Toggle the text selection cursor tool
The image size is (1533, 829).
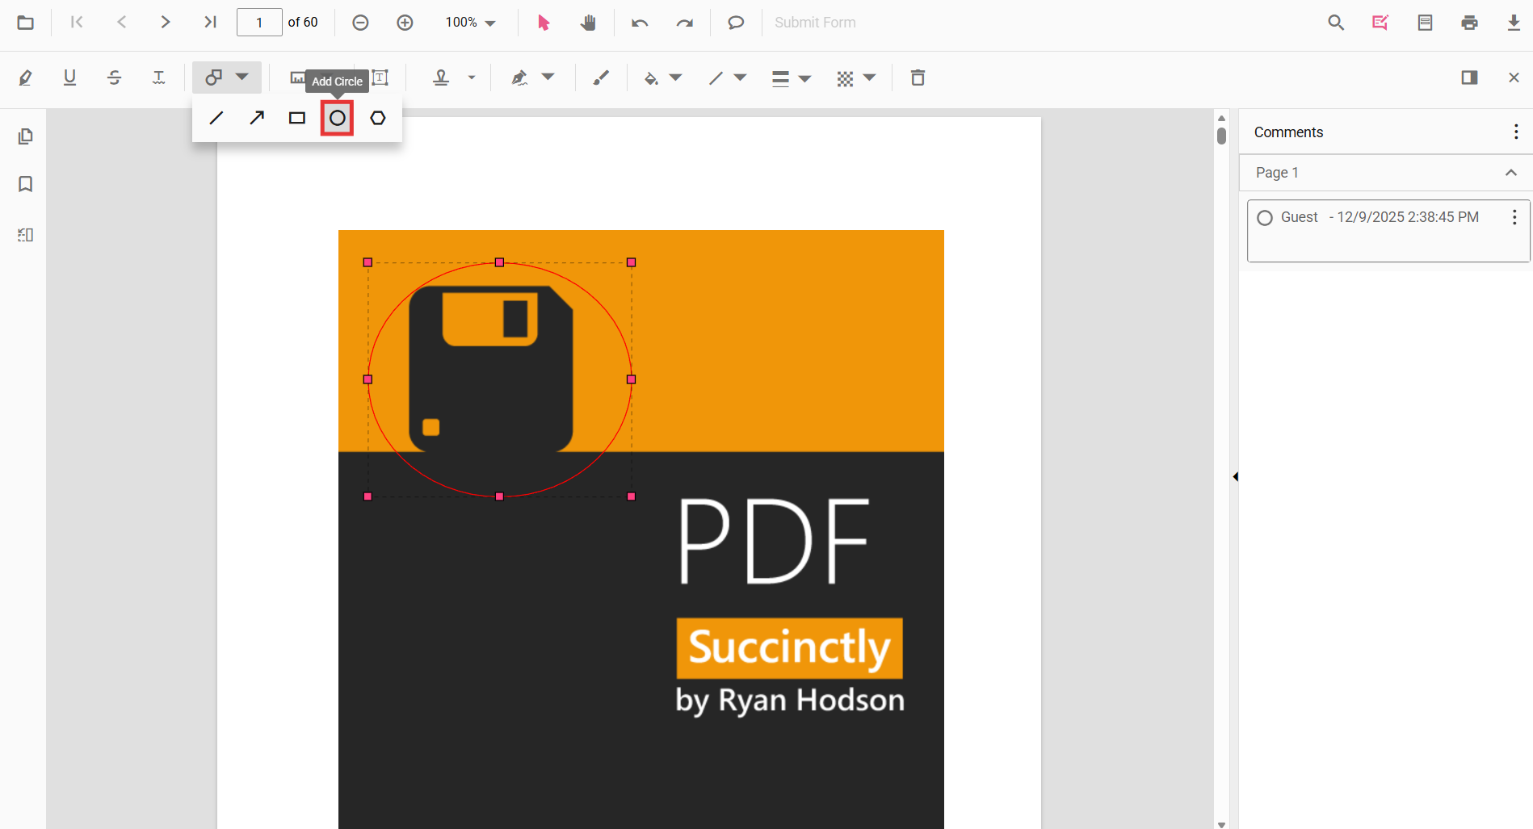pyautogui.click(x=544, y=23)
